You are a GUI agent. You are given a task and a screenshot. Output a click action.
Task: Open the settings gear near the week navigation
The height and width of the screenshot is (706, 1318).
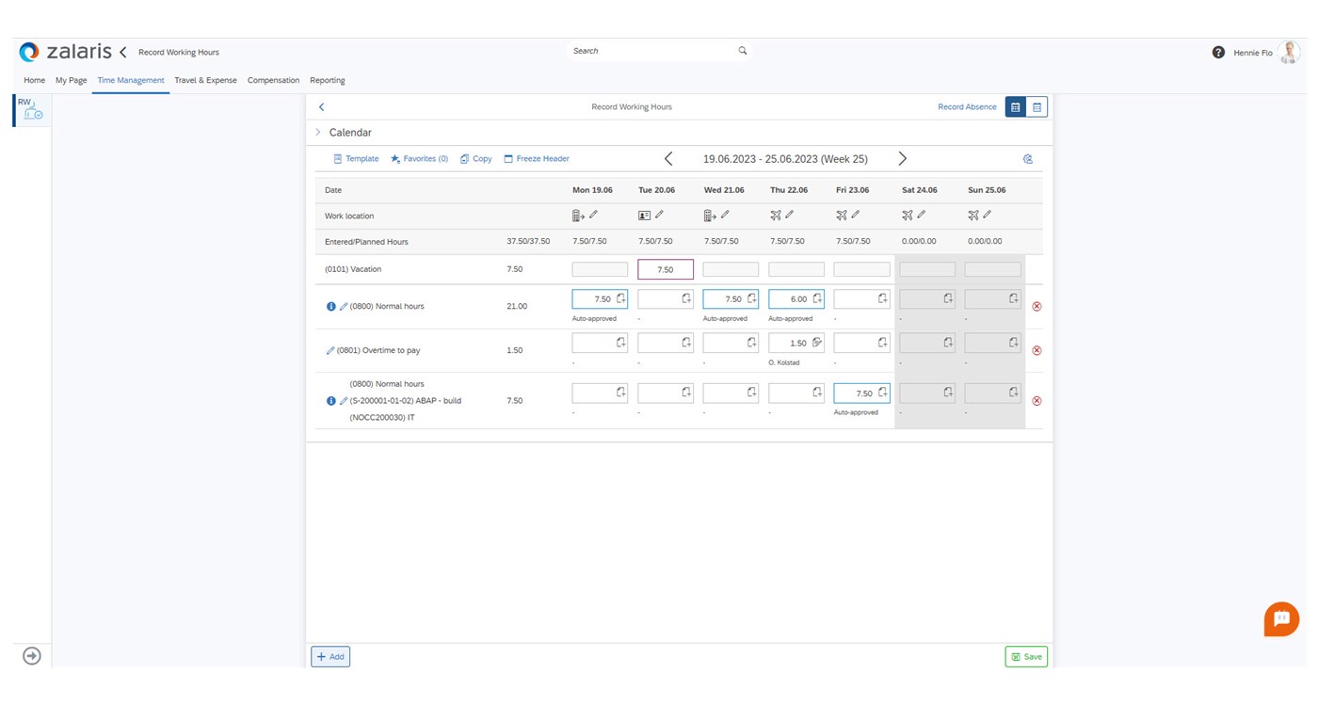[x=1028, y=158]
